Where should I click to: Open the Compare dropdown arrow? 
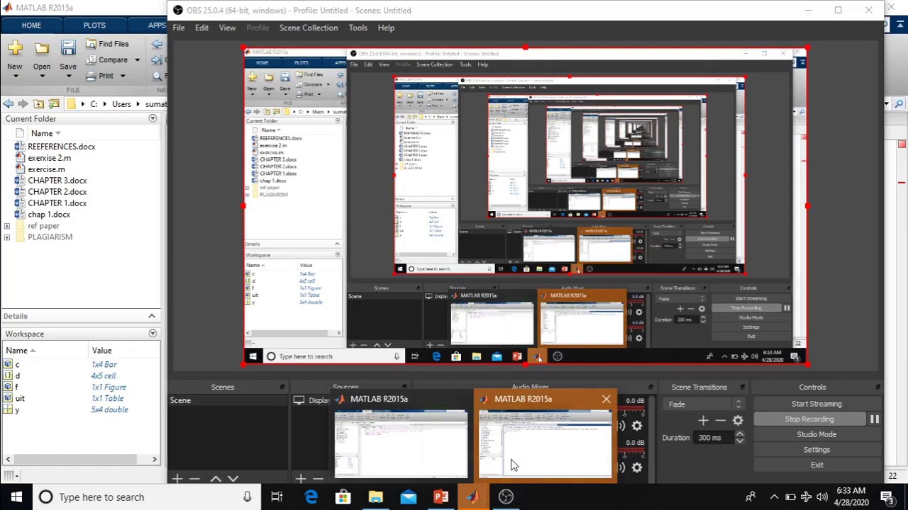137,60
